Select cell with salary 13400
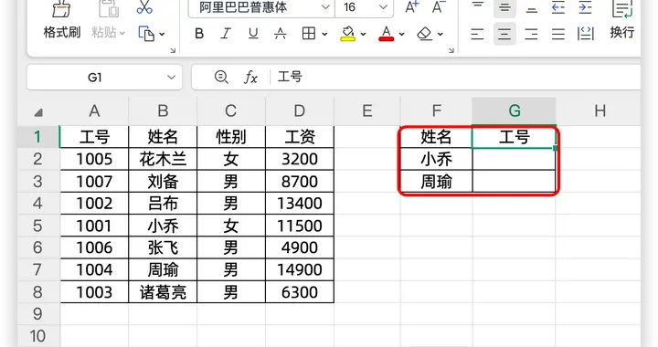Image resolution: width=658 pixels, height=347 pixels. point(300,204)
